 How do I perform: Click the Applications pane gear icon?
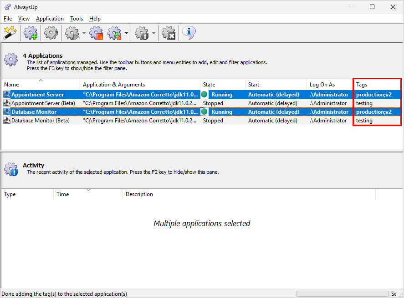(11, 60)
